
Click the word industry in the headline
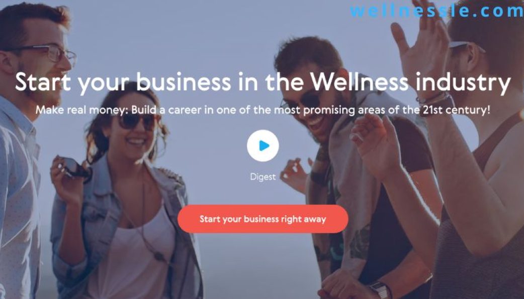point(463,82)
